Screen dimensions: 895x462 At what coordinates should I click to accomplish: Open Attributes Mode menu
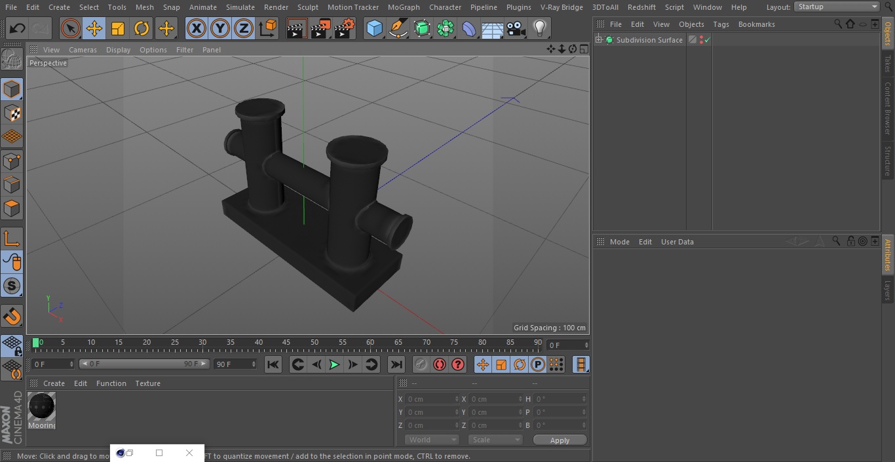coord(619,242)
